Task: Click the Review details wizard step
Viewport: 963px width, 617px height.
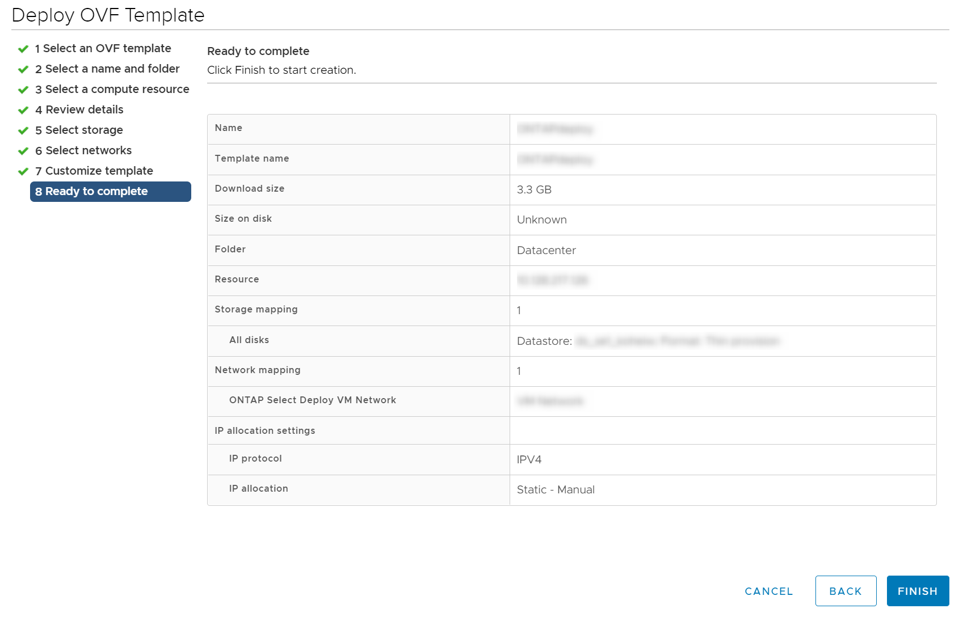Action: point(79,109)
